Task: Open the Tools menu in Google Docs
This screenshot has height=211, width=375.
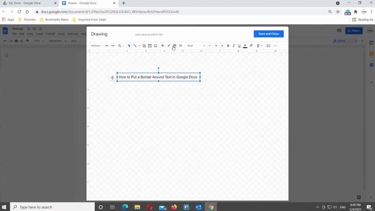Action: click(61, 34)
